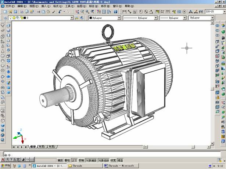The width and height of the screenshot is (226, 169).
Task: Select the Angular Dimension tool
Action: click(151, 12)
